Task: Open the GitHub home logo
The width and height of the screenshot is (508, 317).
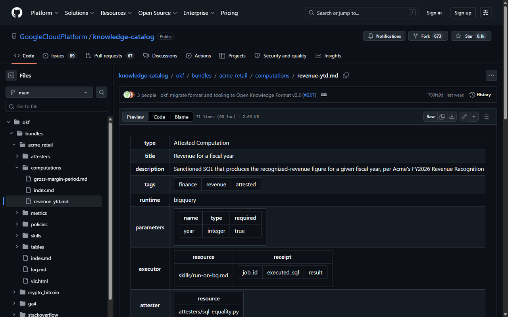Action: pyautogui.click(x=17, y=13)
